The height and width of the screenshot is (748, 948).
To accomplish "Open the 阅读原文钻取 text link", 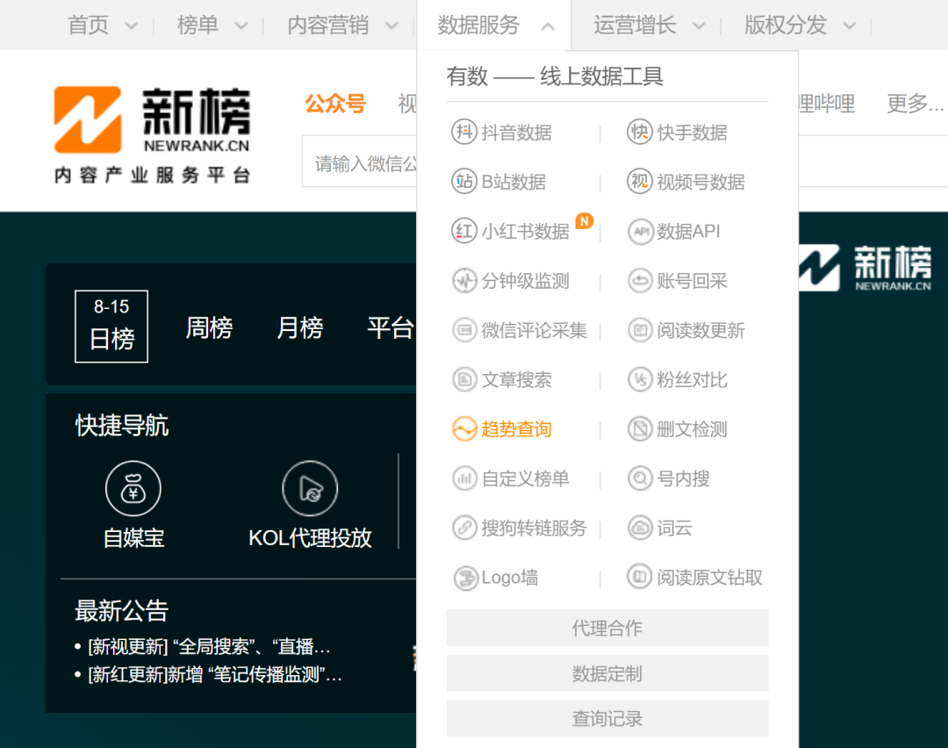I will pos(709,578).
